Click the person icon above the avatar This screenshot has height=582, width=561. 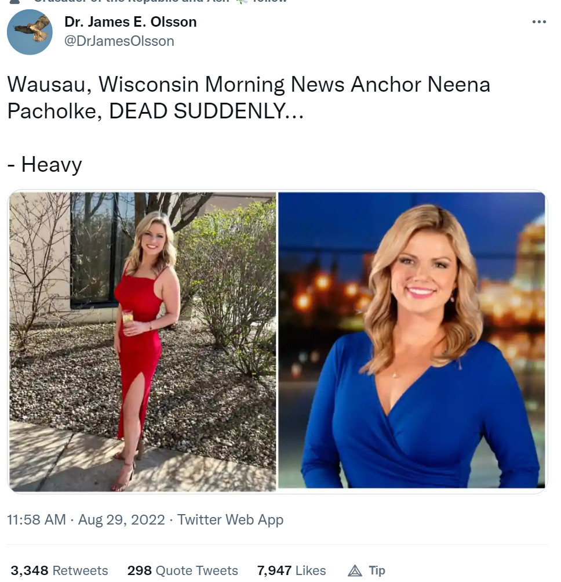(x=14, y=2)
